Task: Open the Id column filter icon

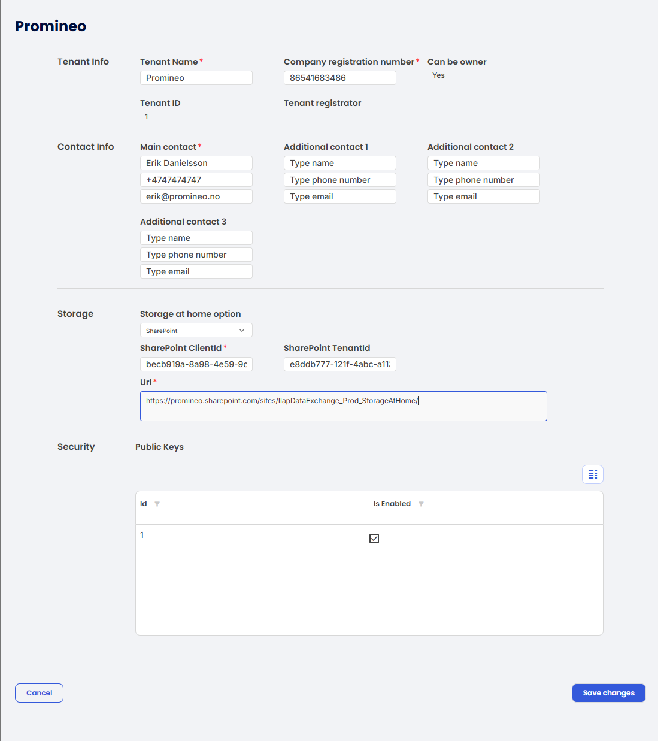Action: click(157, 504)
